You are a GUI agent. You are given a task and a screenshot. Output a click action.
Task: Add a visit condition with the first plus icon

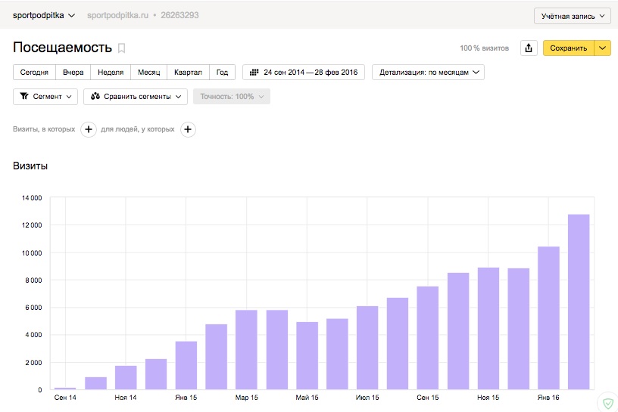(89, 129)
